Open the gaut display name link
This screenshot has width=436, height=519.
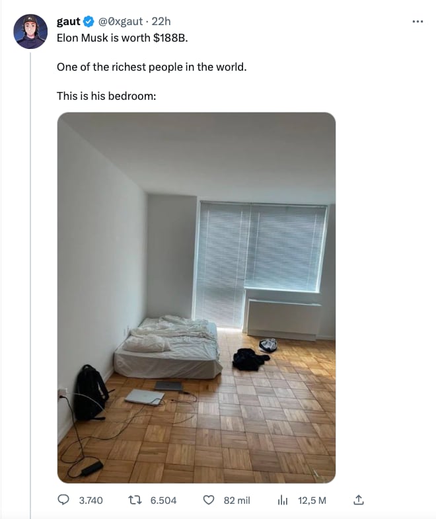click(x=69, y=22)
